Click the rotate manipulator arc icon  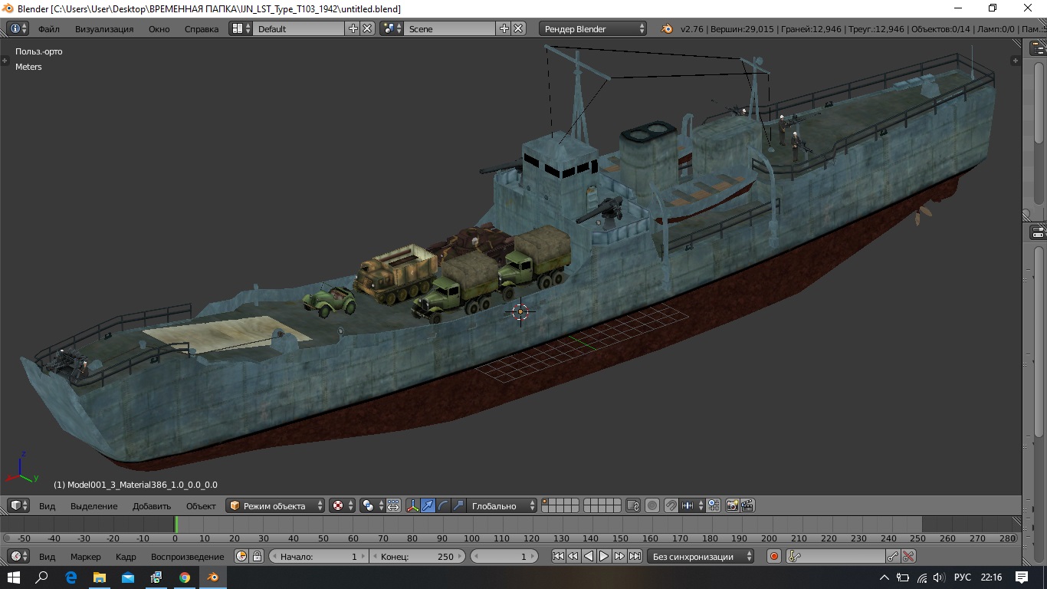pos(444,506)
